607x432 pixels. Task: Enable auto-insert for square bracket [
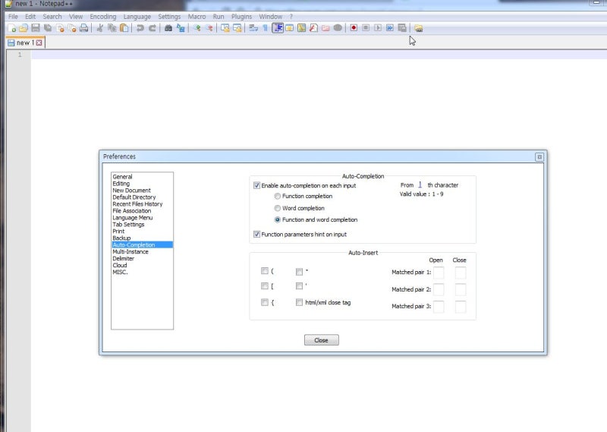click(x=264, y=286)
